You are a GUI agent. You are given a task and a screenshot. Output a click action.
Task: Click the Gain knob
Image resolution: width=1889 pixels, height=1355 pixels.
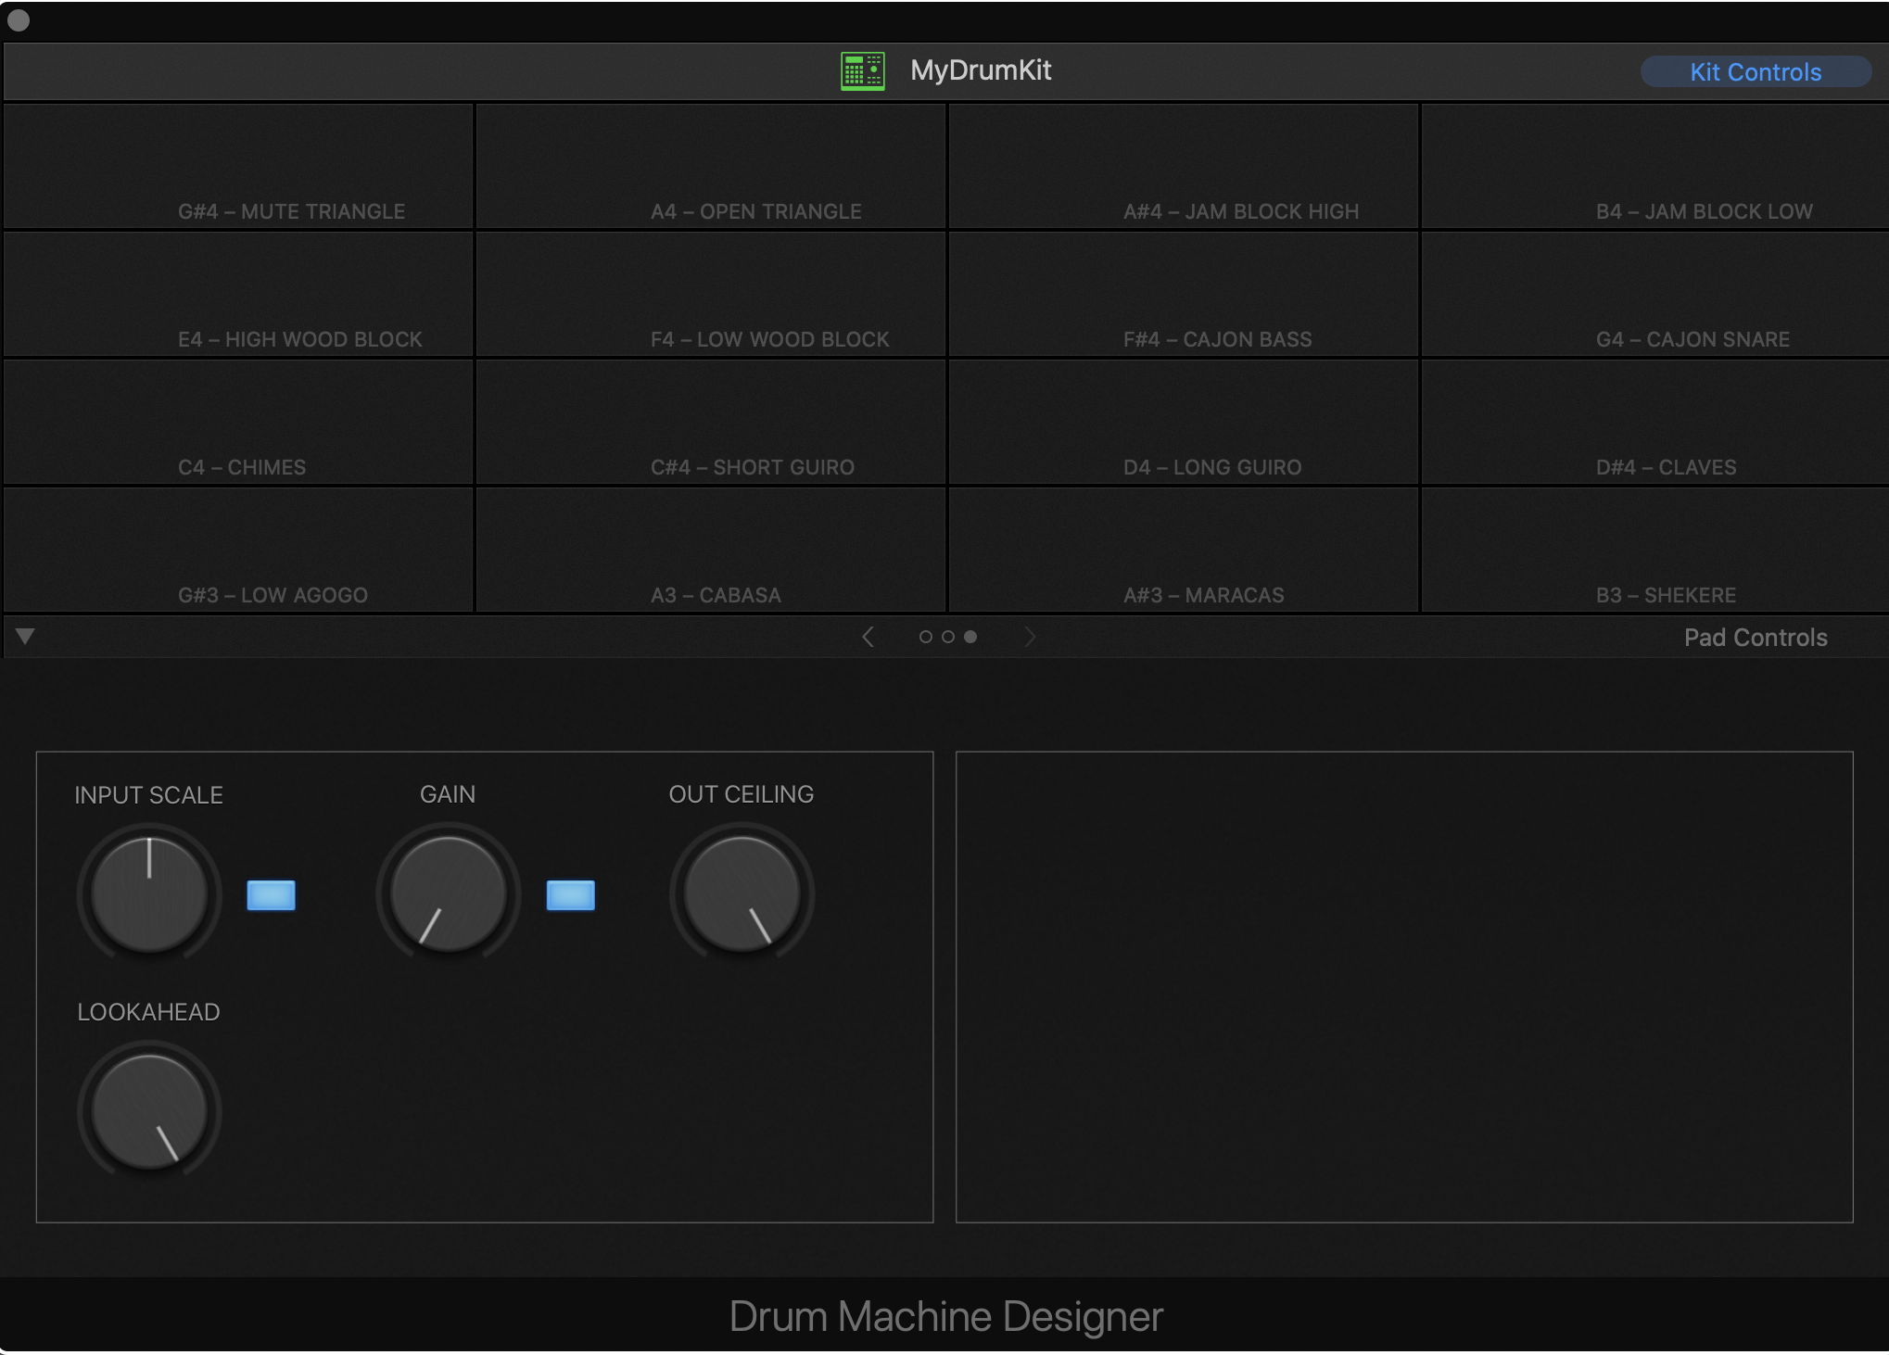click(449, 893)
